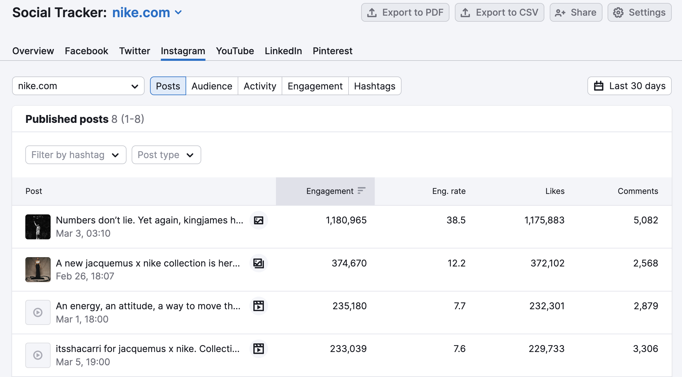Click the video reel icon for 'An energy' post
The width and height of the screenshot is (682, 377).
258,306
